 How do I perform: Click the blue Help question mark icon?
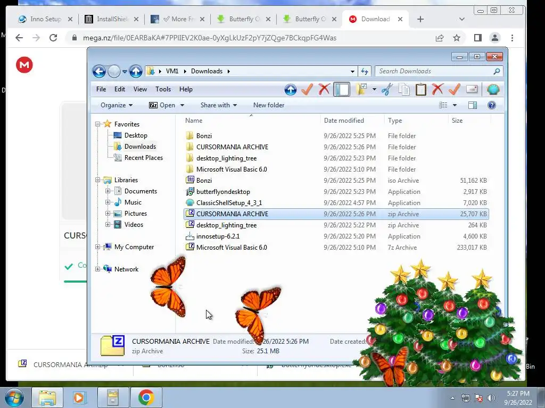[x=491, y=105]
